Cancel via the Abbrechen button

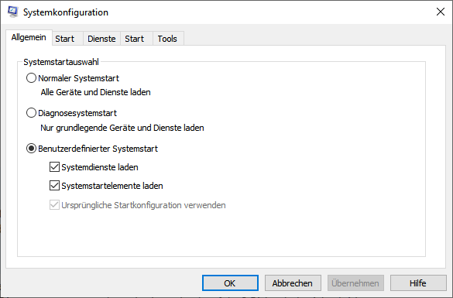[x=293, y=283]
